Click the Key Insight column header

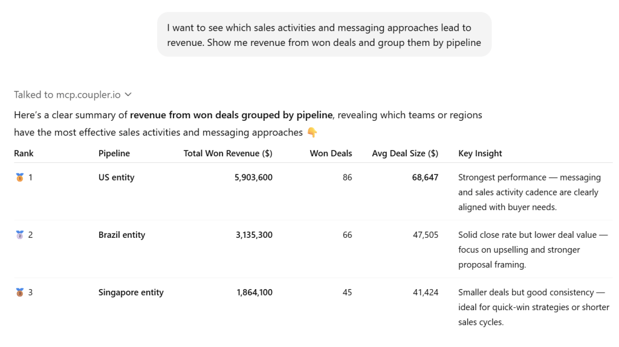tap(480, 153)
